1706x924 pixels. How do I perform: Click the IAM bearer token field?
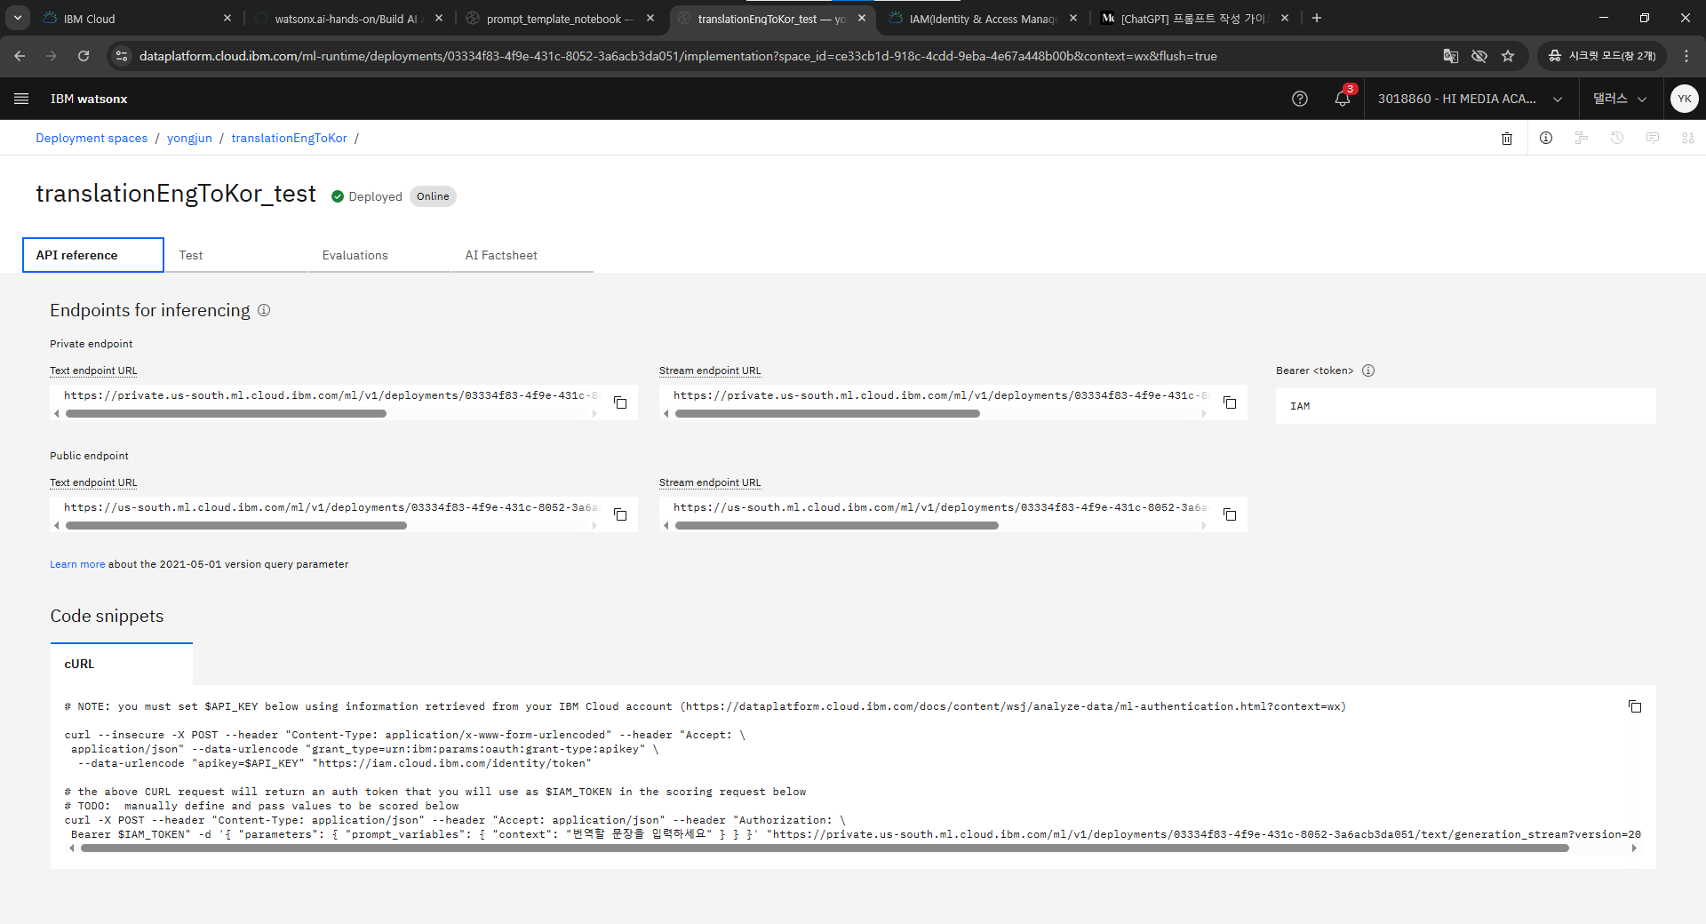1466,406
